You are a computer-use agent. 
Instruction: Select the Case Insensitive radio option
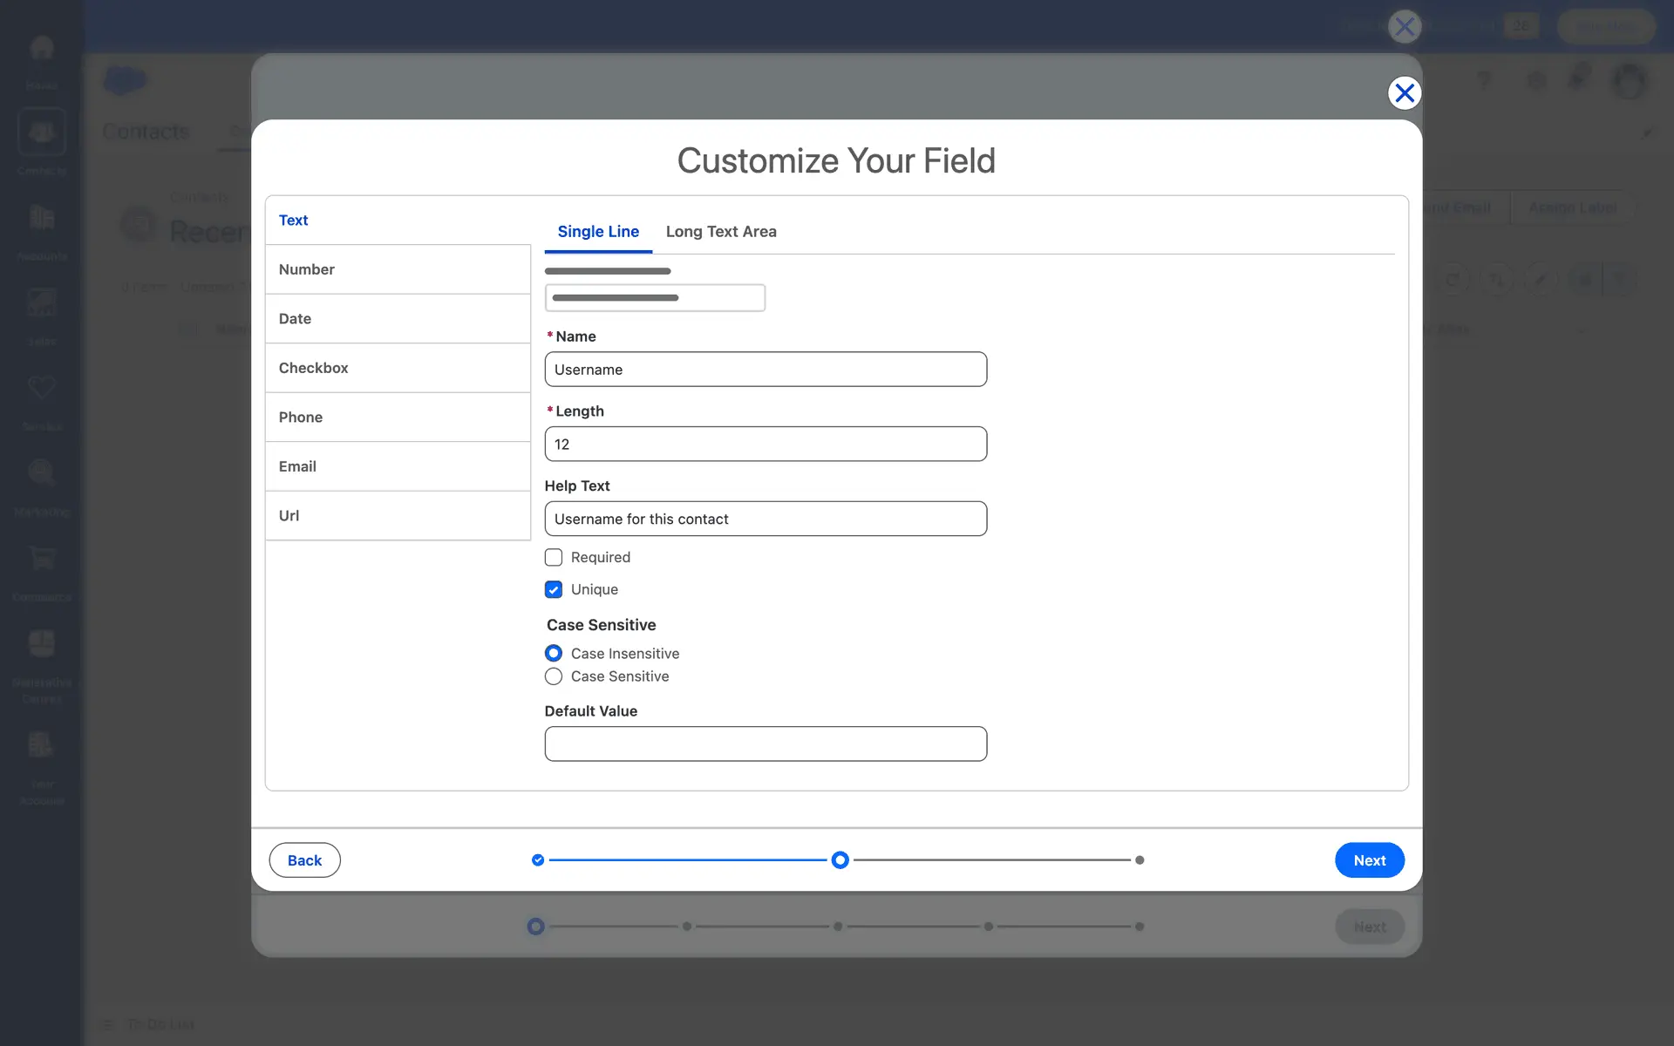[x=554, y=653]
